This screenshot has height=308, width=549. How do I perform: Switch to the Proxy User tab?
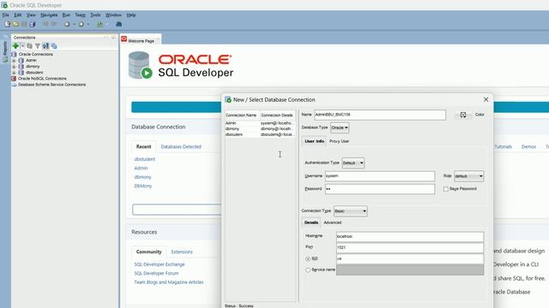point(339,141)
